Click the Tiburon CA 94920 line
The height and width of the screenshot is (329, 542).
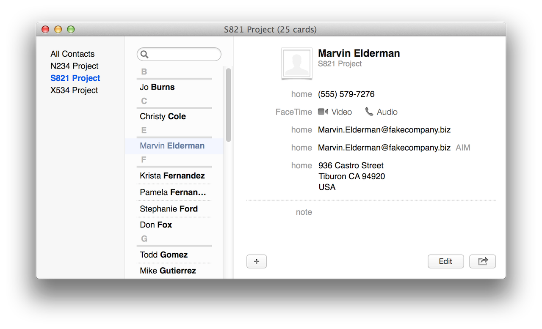(352, 176)
